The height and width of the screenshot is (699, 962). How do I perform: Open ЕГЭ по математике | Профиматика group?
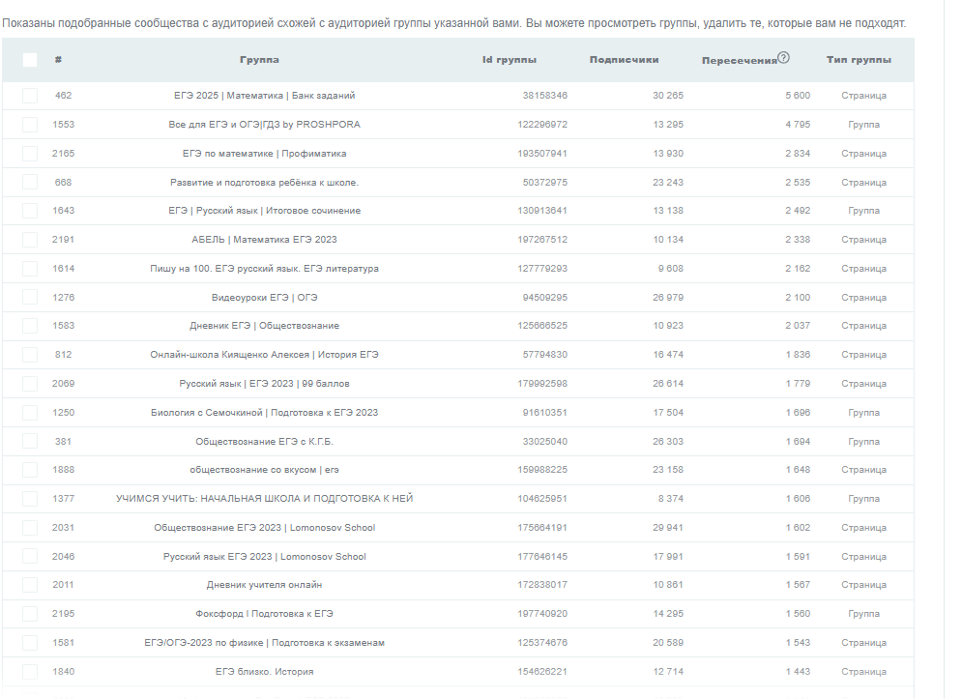264,154
